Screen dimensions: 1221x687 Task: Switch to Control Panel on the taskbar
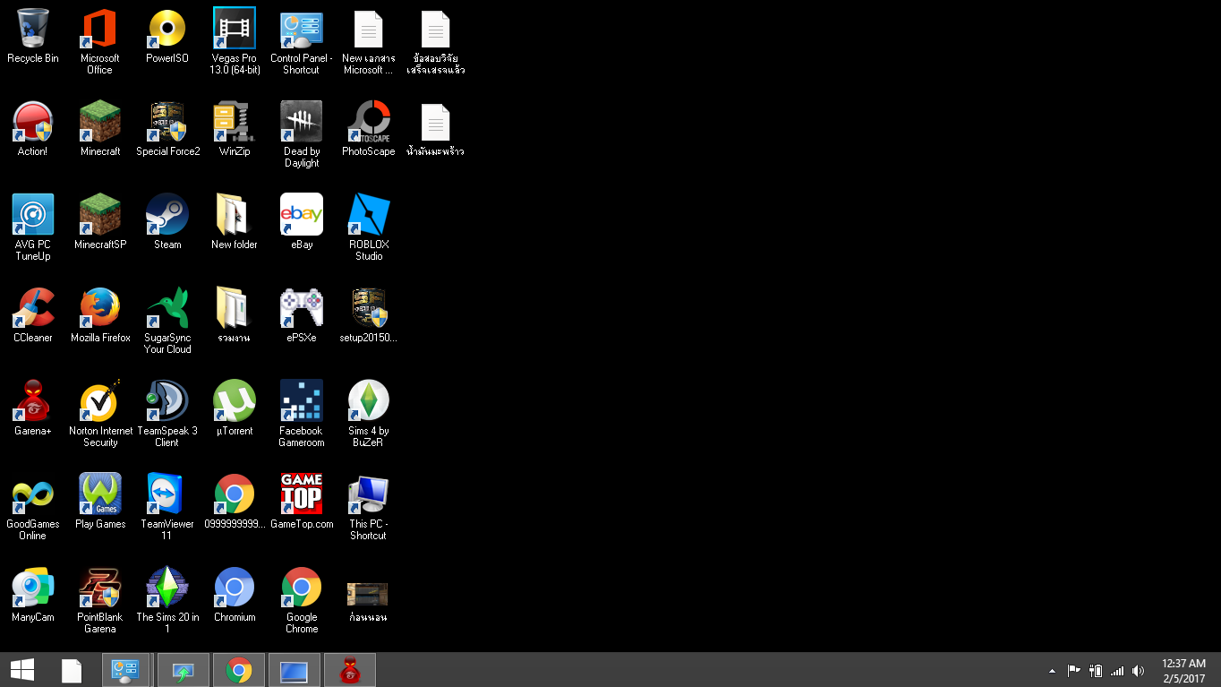125,670
